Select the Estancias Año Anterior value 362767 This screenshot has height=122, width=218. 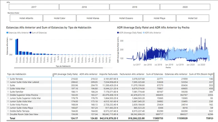(184, 95)
